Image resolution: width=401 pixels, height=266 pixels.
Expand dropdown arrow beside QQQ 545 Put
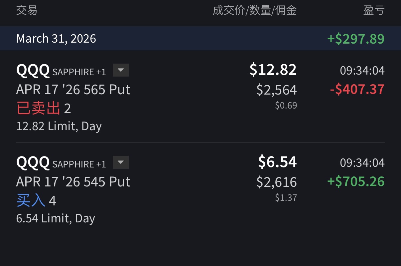coord(120,162)
